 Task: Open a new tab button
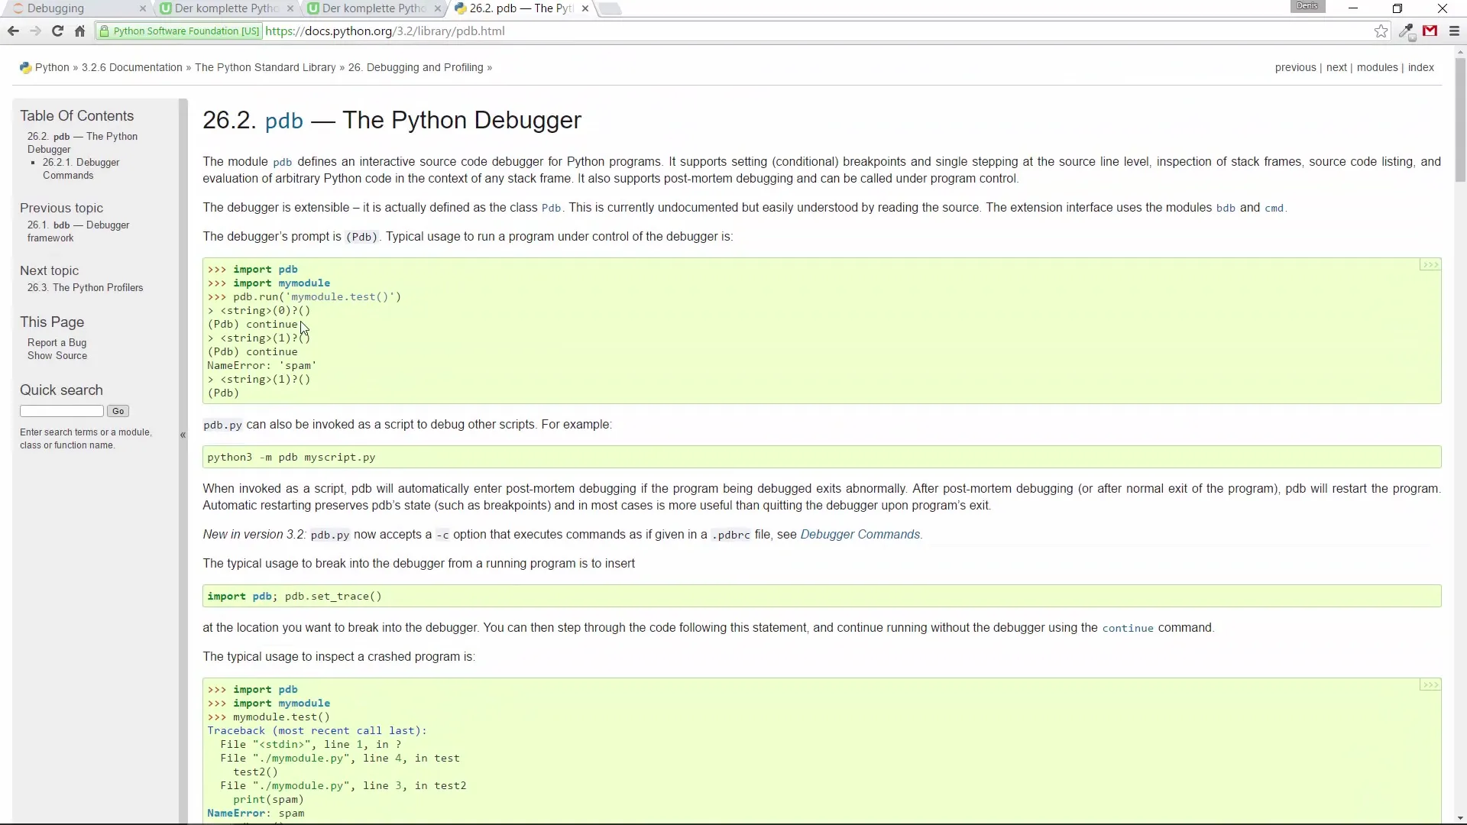[609, 8]
